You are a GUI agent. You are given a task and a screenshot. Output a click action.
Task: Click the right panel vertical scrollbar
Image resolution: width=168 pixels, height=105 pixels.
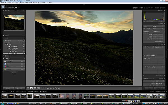pos(166,40)
